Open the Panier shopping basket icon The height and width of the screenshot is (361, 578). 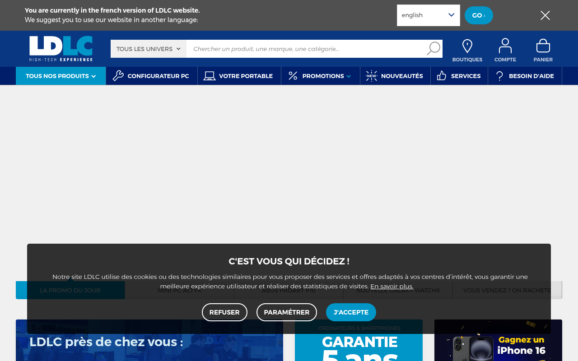point(543,46)
